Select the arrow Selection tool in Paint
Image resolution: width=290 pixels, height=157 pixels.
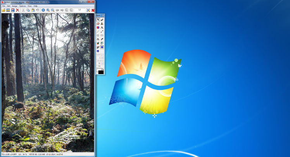pos(98,20)
